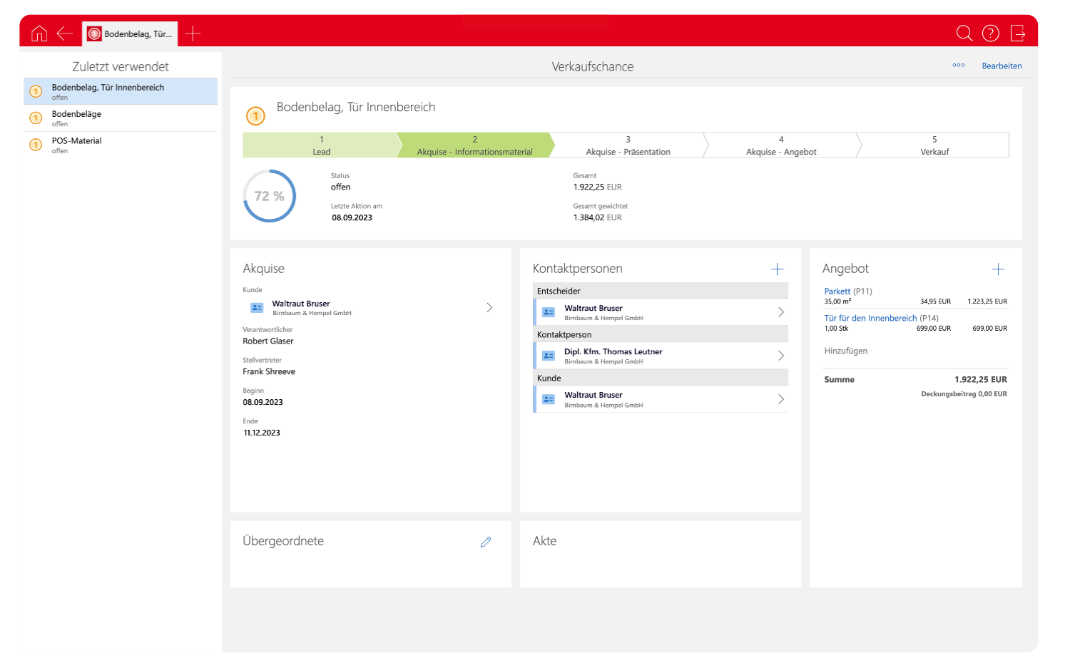Open the Parkett product link
This screenshot has height=665, width=1065.
[837, 292]
